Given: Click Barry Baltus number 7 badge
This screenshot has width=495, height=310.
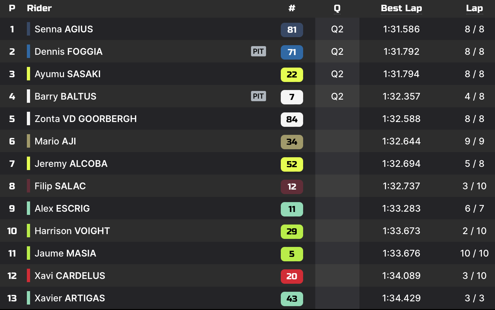Looking at the screenshot, I should point(292,97).
